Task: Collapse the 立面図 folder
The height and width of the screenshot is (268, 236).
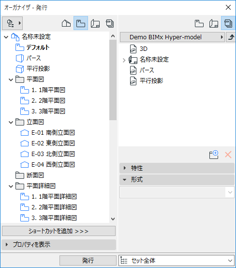Action: click(11, 123)
